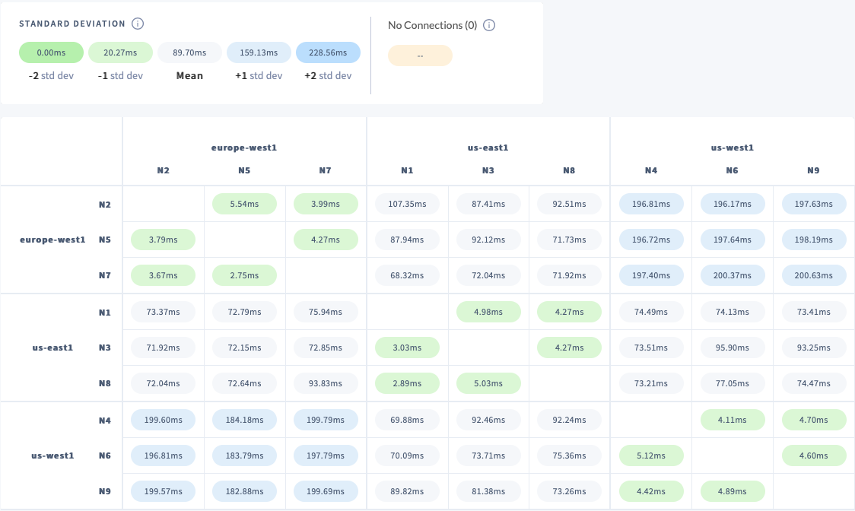Open the No Connections info tooltip
This screenshot has height=511, width=855.
[x=488, y=25]
